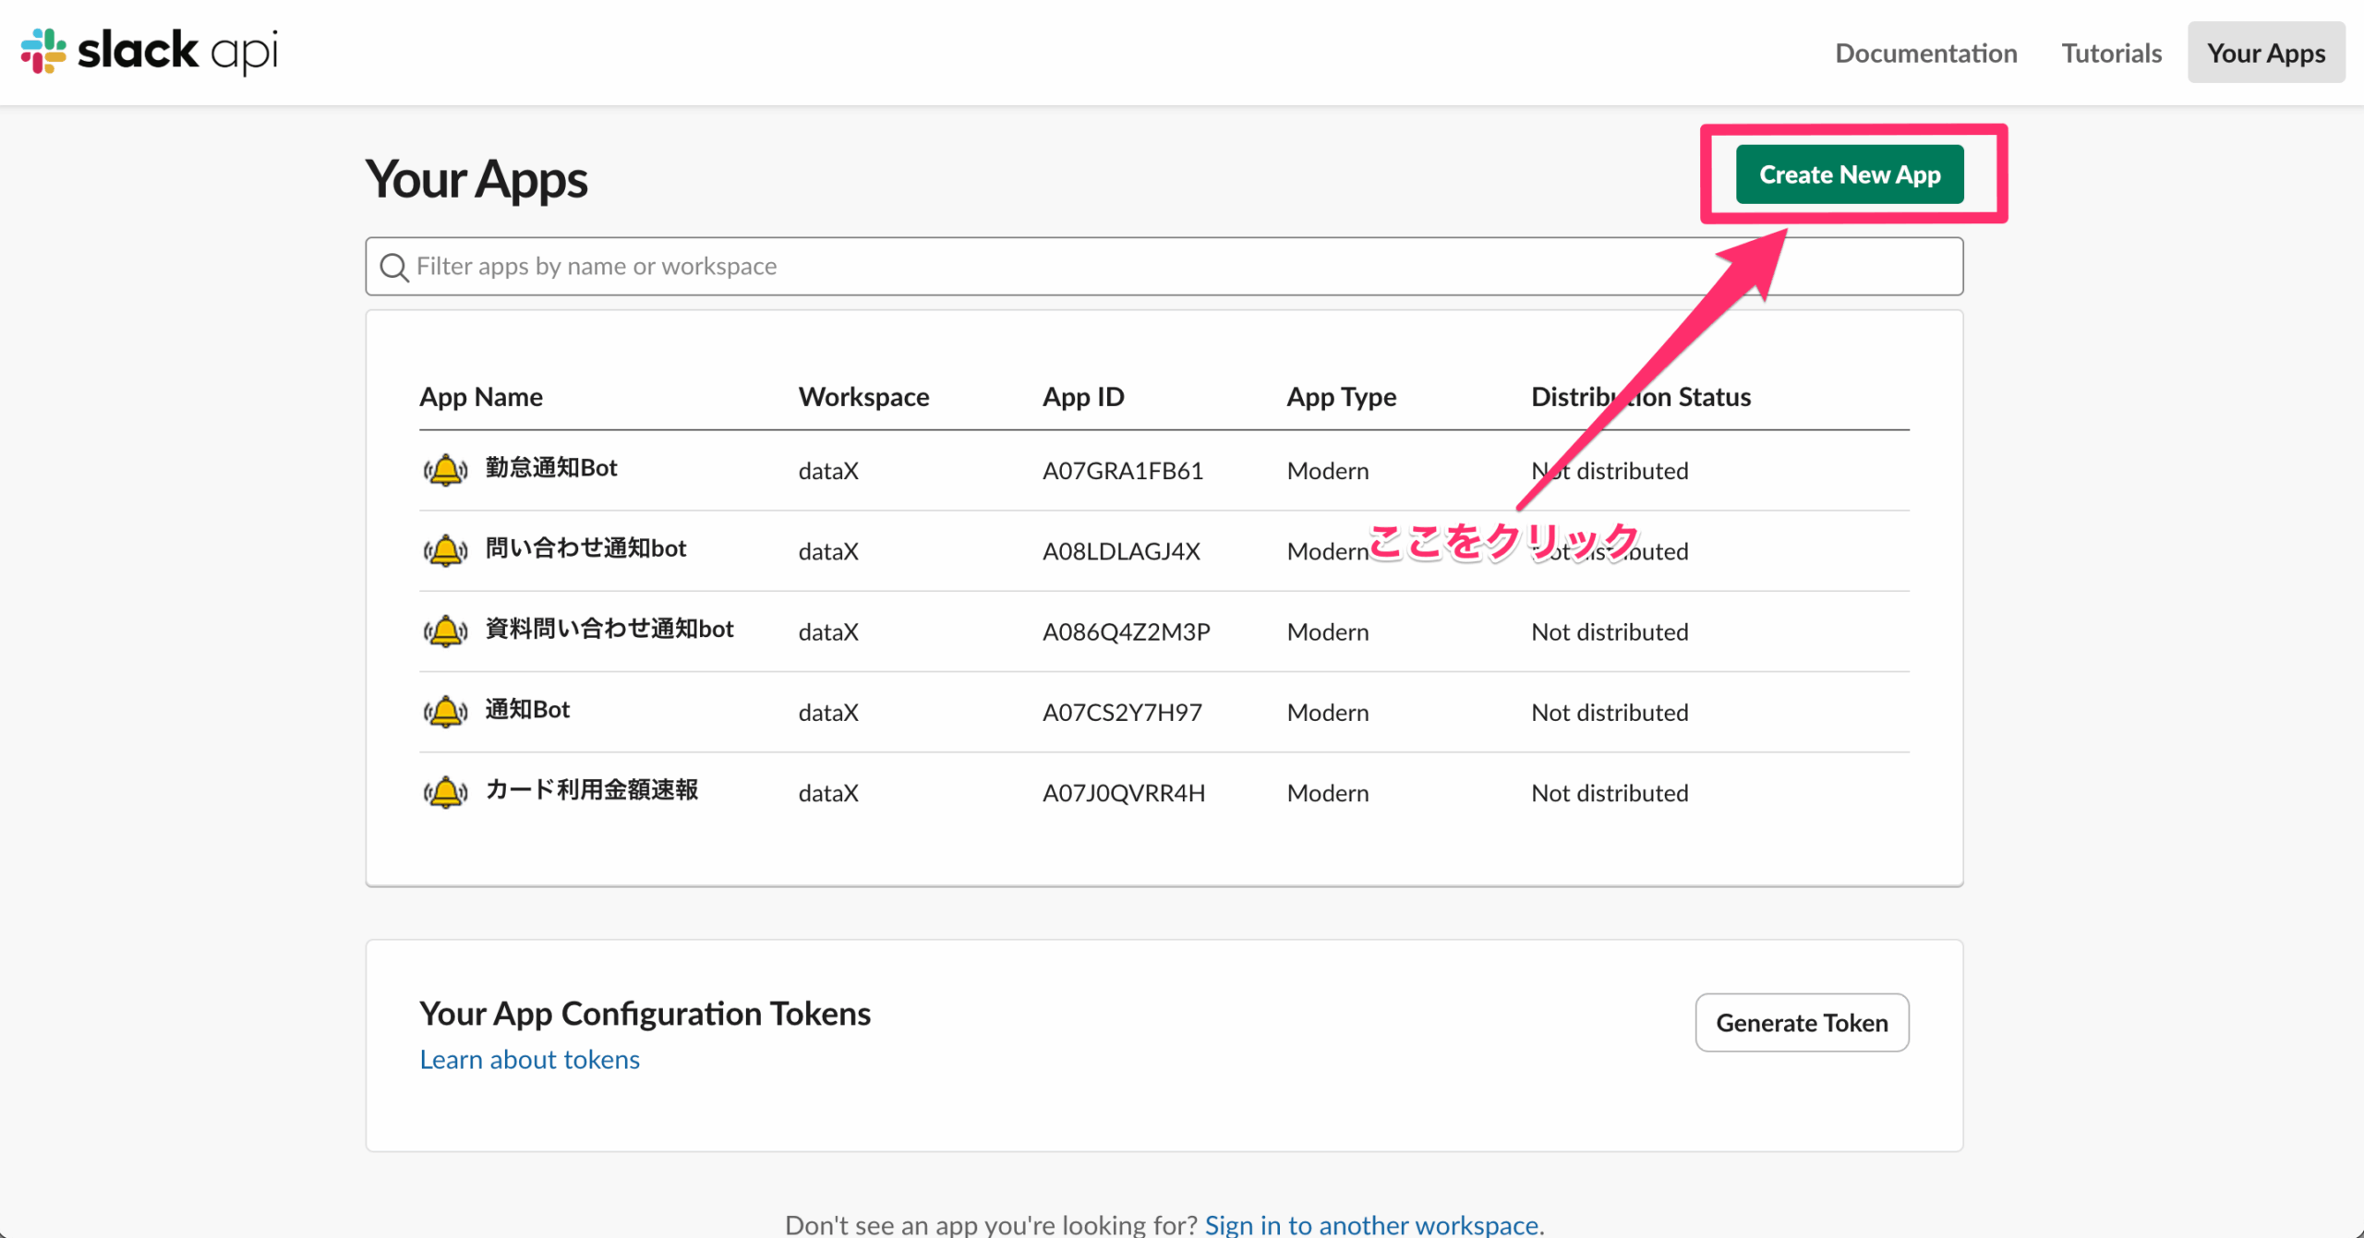Viewport: 2364px width, 1238px height.
Task: Open the Documentation menu item
Action: point(1925,53)
